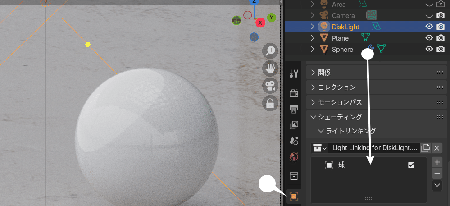Select the 球 entry in the light linking list
Image resolution: width=450 pixels, height=206 pixels.
(x=369, y=165)
